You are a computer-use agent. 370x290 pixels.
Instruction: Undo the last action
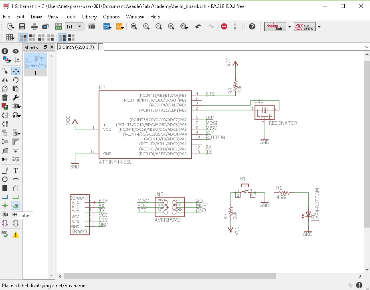(198, 26)
